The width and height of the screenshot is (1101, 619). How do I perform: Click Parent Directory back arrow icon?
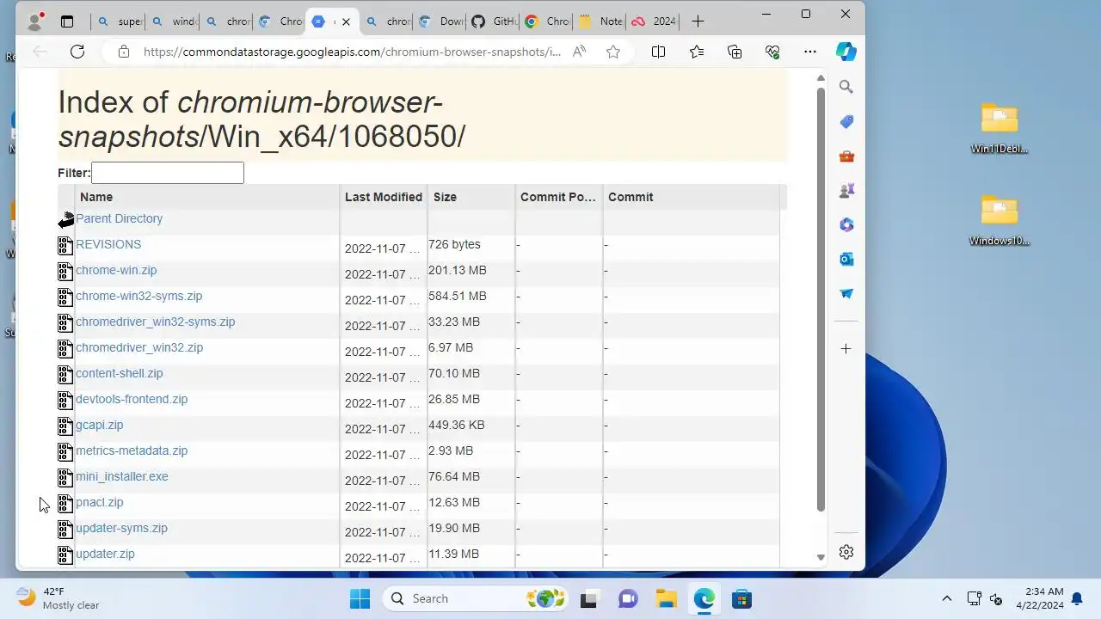[x=66, y=221]
